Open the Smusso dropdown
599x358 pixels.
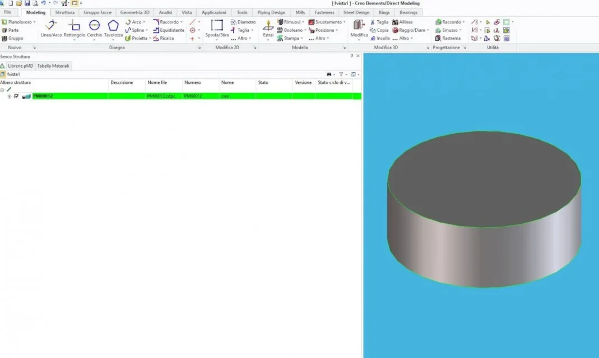[x=461, y=30]
